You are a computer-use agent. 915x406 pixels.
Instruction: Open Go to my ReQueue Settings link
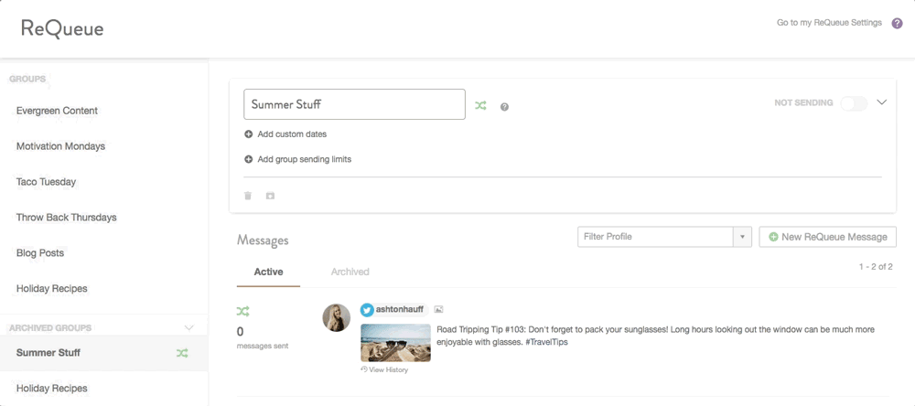829,23
